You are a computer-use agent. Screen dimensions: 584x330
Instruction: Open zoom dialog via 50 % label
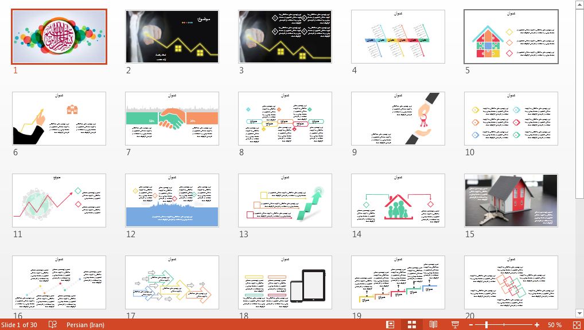tap(554, 325)
